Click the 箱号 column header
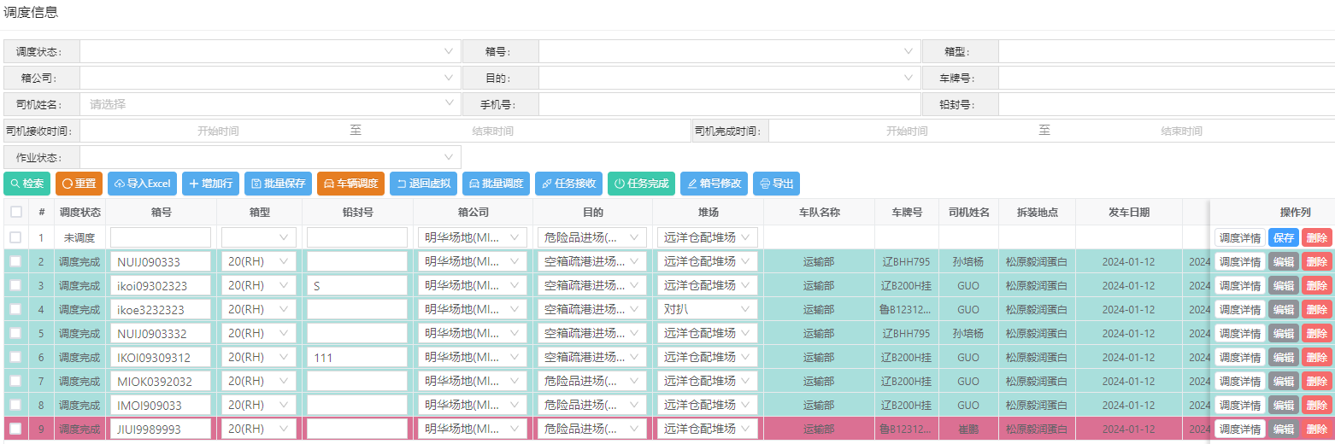Viewport: 1335px width, 444px height. [x=161, y=212]
